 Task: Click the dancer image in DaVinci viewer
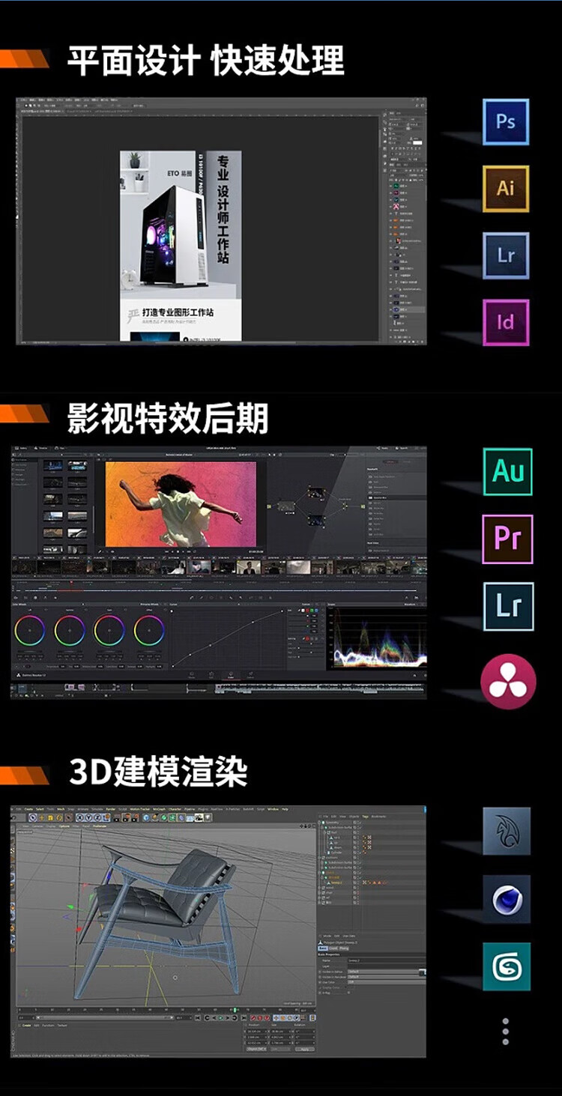pos(181,504)
